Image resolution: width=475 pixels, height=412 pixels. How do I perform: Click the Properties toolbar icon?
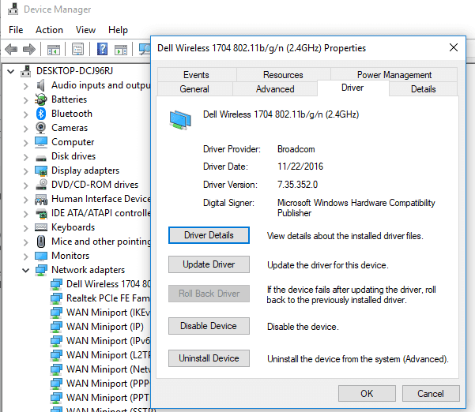(x=78, y=49)
